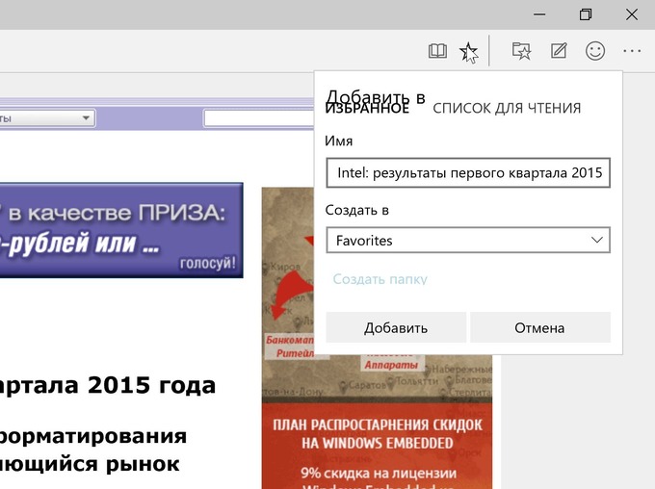Switch to the ИЗБРАННОЕ tab

tap(367, 108)
